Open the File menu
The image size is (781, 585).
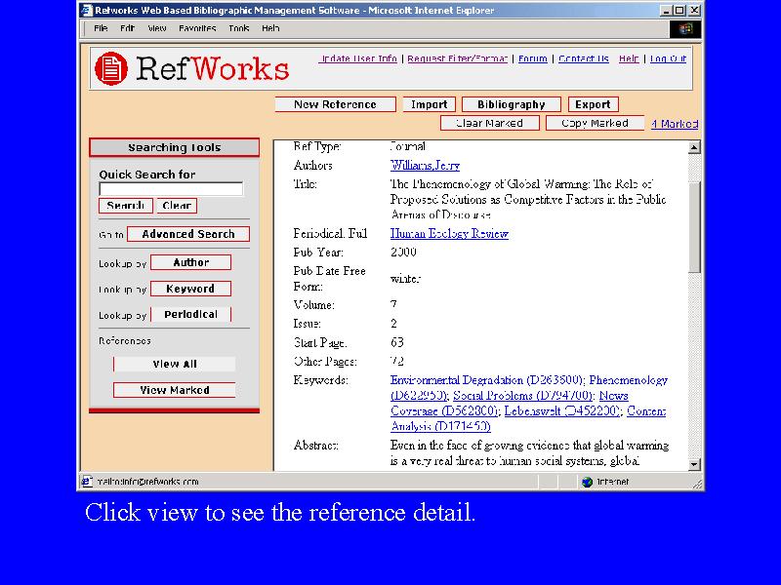pyautogui.click(x=101, y=28)
